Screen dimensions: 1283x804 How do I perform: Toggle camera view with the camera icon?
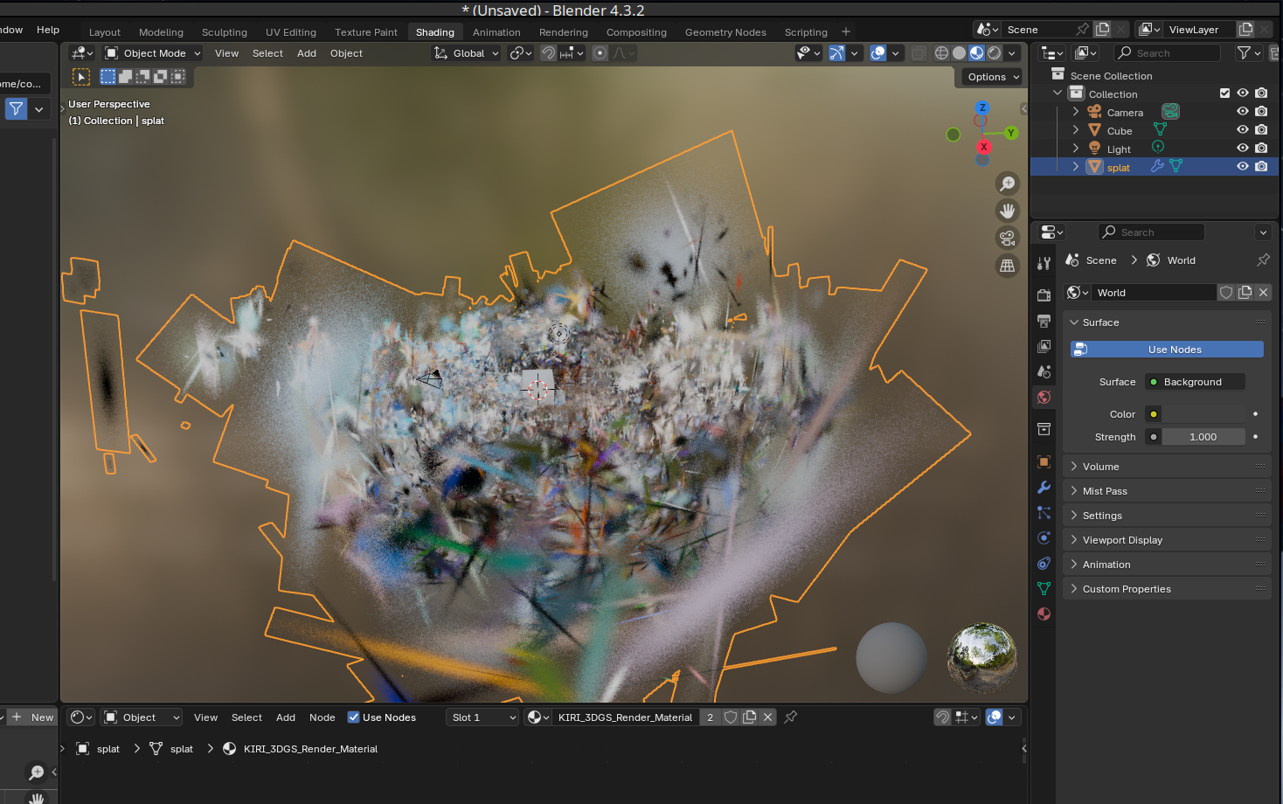point(1008,239)
